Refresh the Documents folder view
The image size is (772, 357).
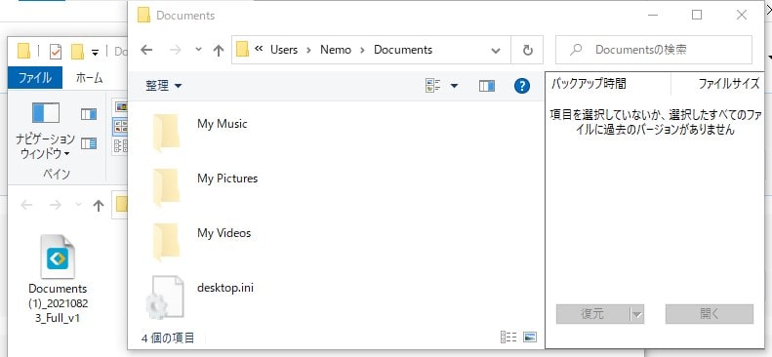(x=527, y=50)
